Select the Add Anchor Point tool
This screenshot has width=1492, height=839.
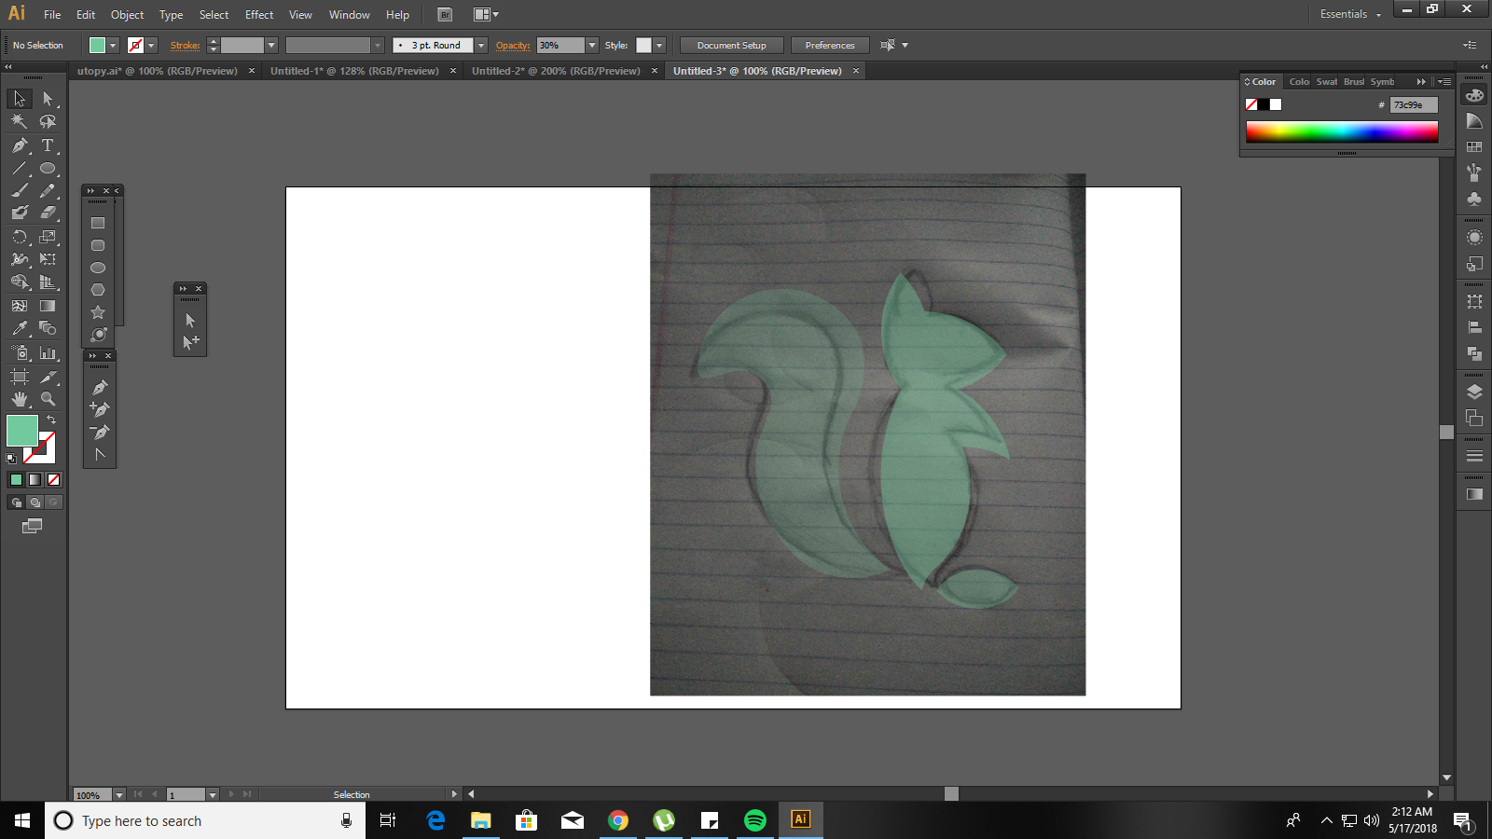click(x=98, y=408)
